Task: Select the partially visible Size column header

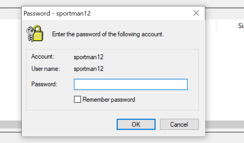Action: 240,26
